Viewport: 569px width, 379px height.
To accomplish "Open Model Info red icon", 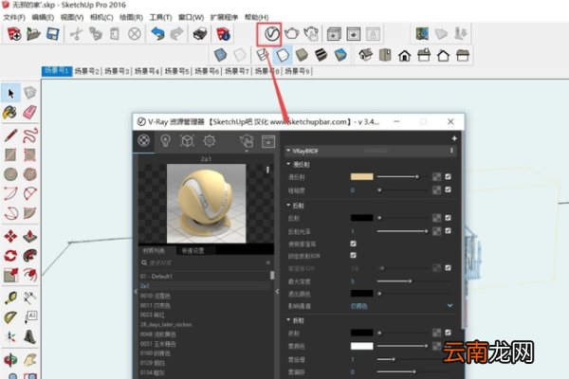I will pyautogui.click(x=223, y=34).
